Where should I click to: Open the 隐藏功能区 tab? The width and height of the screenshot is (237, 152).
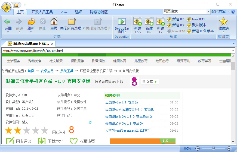(99, 12)
